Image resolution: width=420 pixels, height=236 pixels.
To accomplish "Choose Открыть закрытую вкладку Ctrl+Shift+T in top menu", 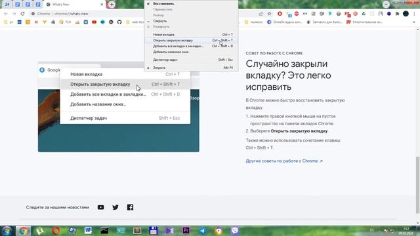I will coord(191,41).
